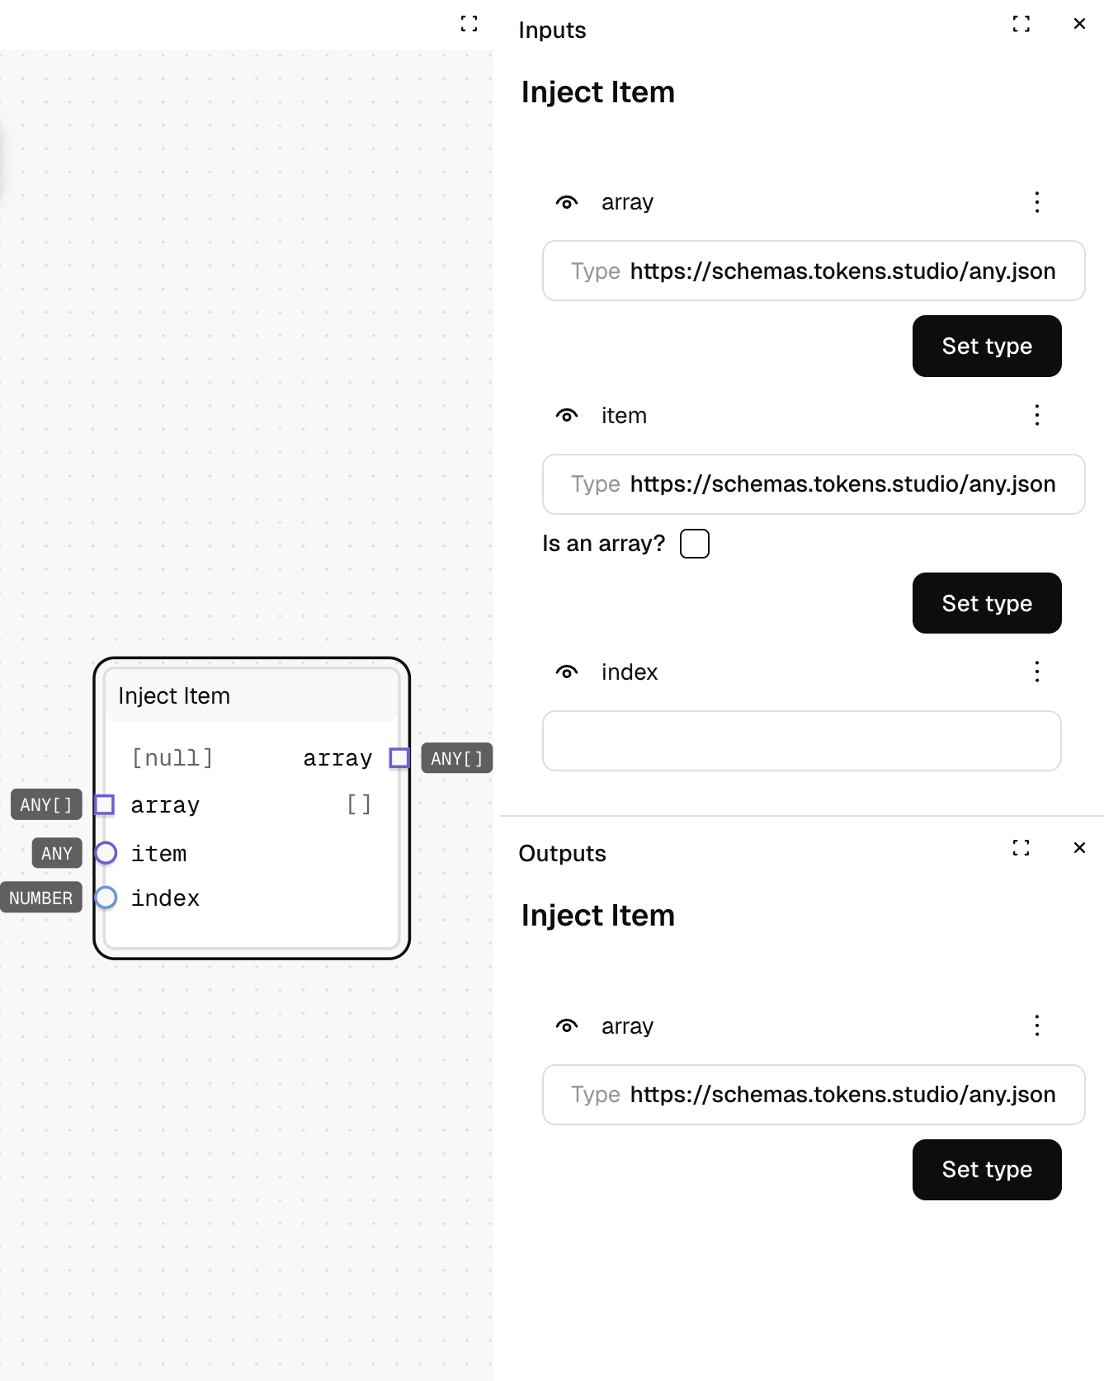Click index input port circle on node
Viewport: 1104px width, 1381px height.
pos(106,897)
